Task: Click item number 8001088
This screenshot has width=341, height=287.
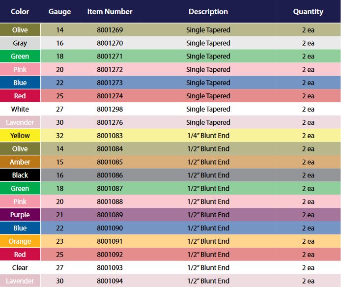Action: click(110, 201)
